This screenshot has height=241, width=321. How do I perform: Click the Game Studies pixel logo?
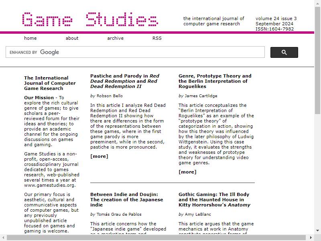[90, 19]
